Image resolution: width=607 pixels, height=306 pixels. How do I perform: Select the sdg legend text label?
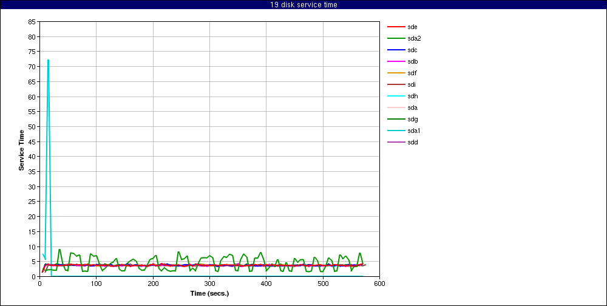[x=413, y=119]
